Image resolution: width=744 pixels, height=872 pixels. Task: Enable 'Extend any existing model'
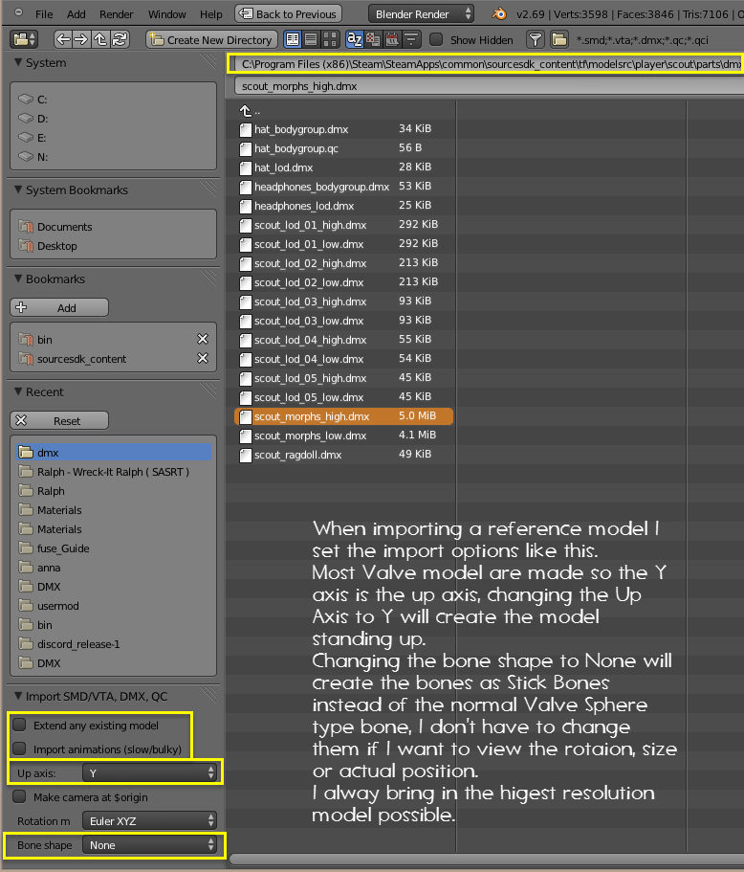tap(19, 725)
